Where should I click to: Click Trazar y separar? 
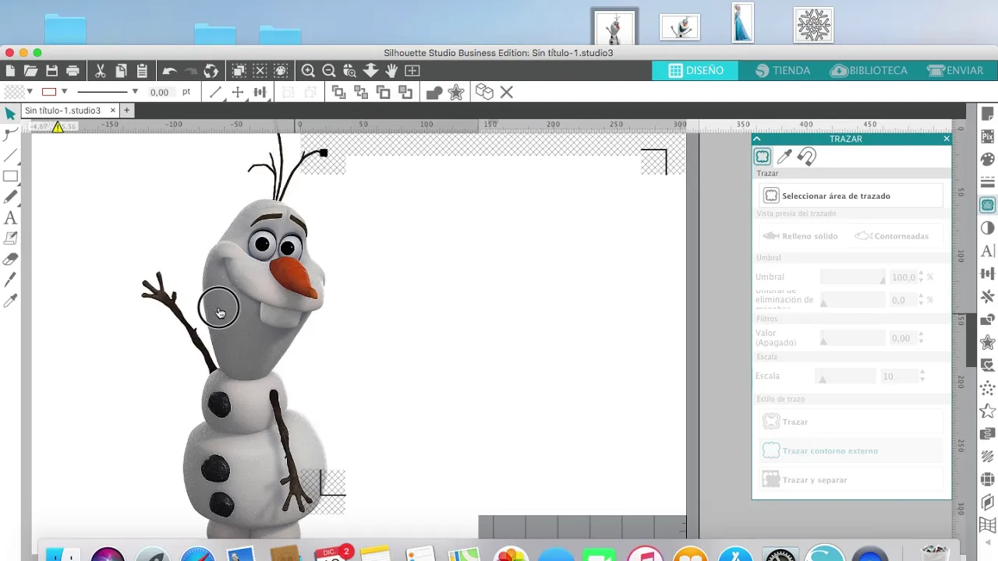click(850, 480)
